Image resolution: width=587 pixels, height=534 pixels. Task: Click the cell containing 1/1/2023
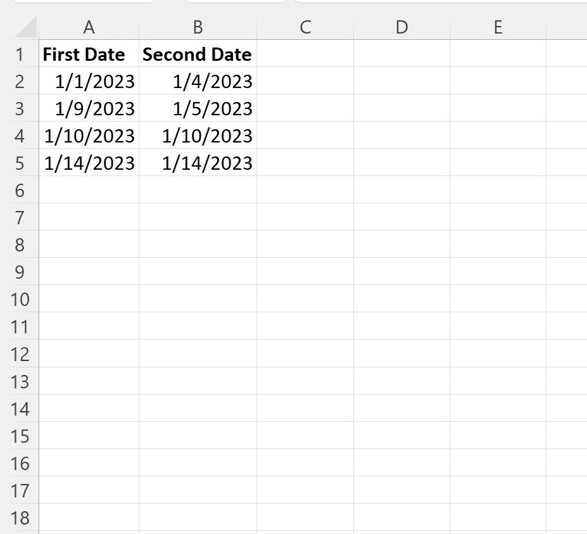pos(89,81)
